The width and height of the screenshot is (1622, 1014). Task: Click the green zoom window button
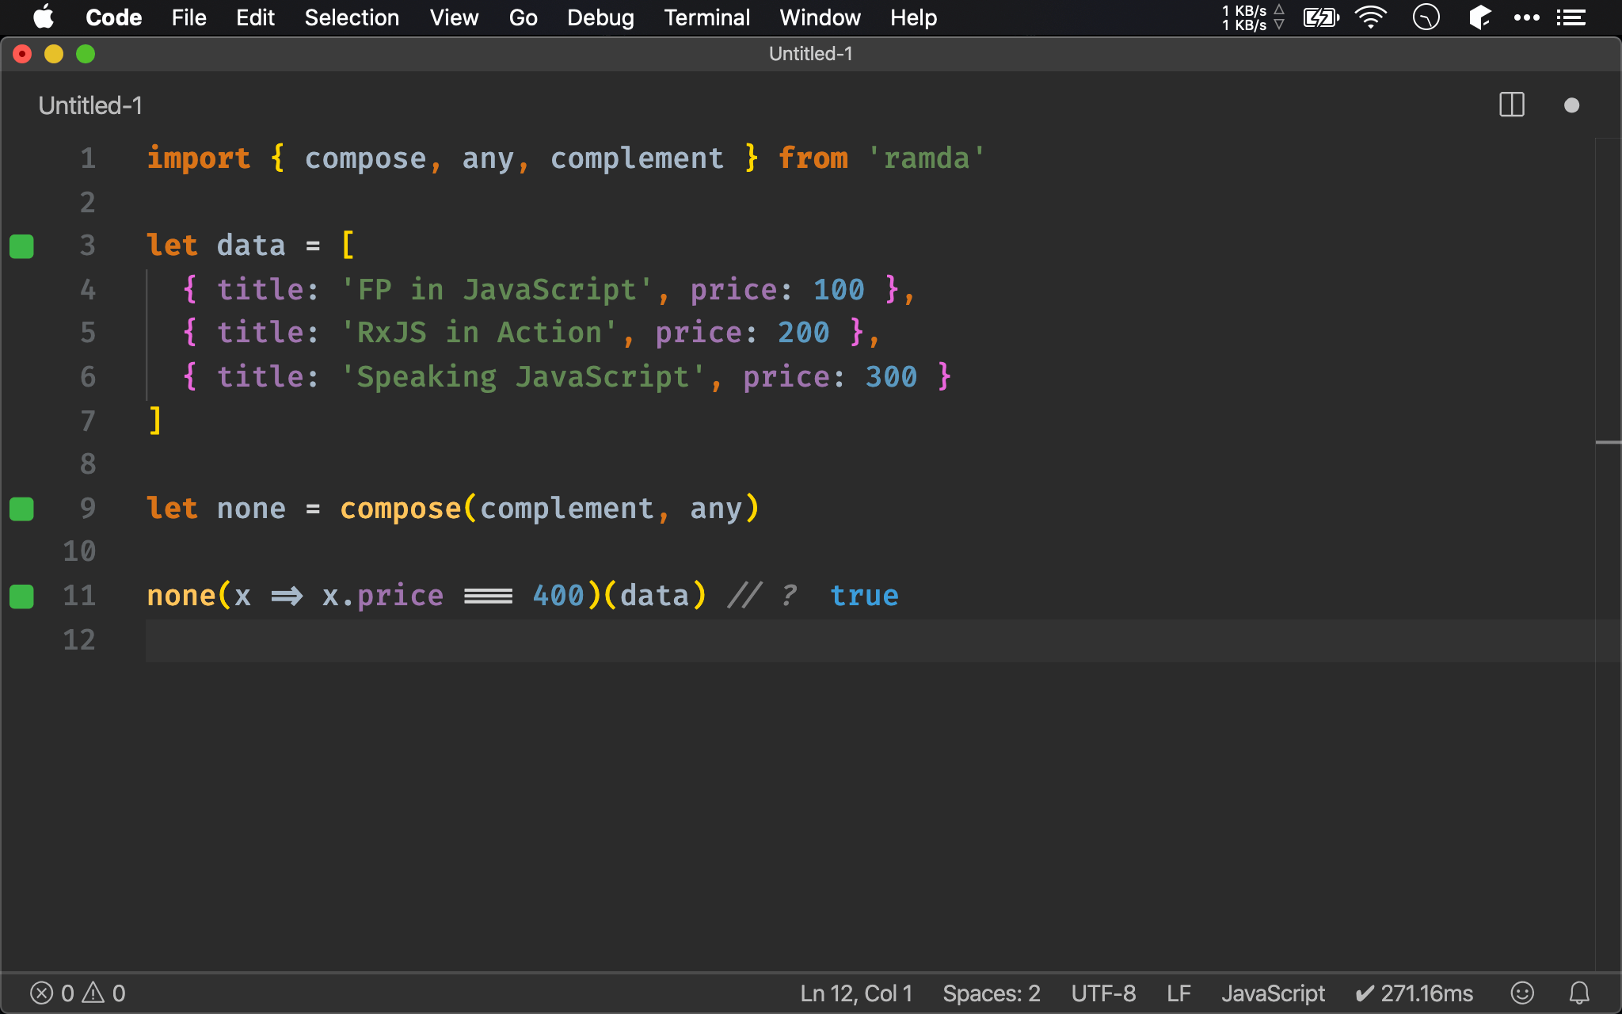(x=86, y=54)
